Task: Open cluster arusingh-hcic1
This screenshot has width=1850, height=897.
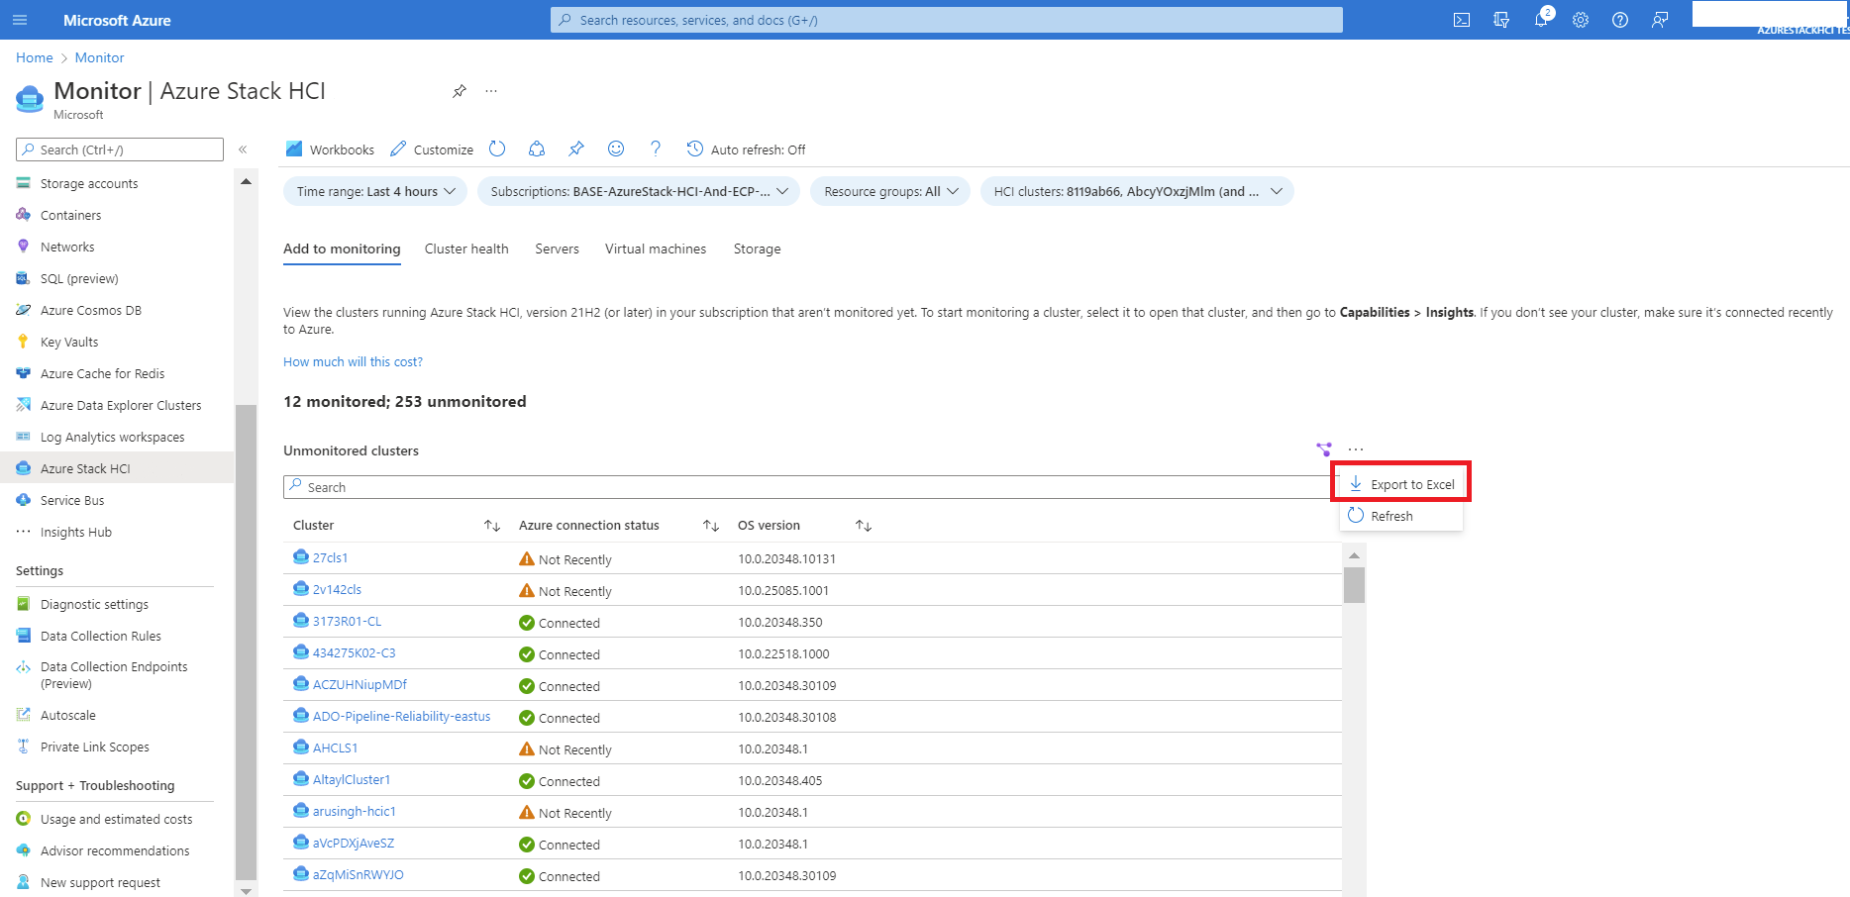Action: (x=354, y=812)
